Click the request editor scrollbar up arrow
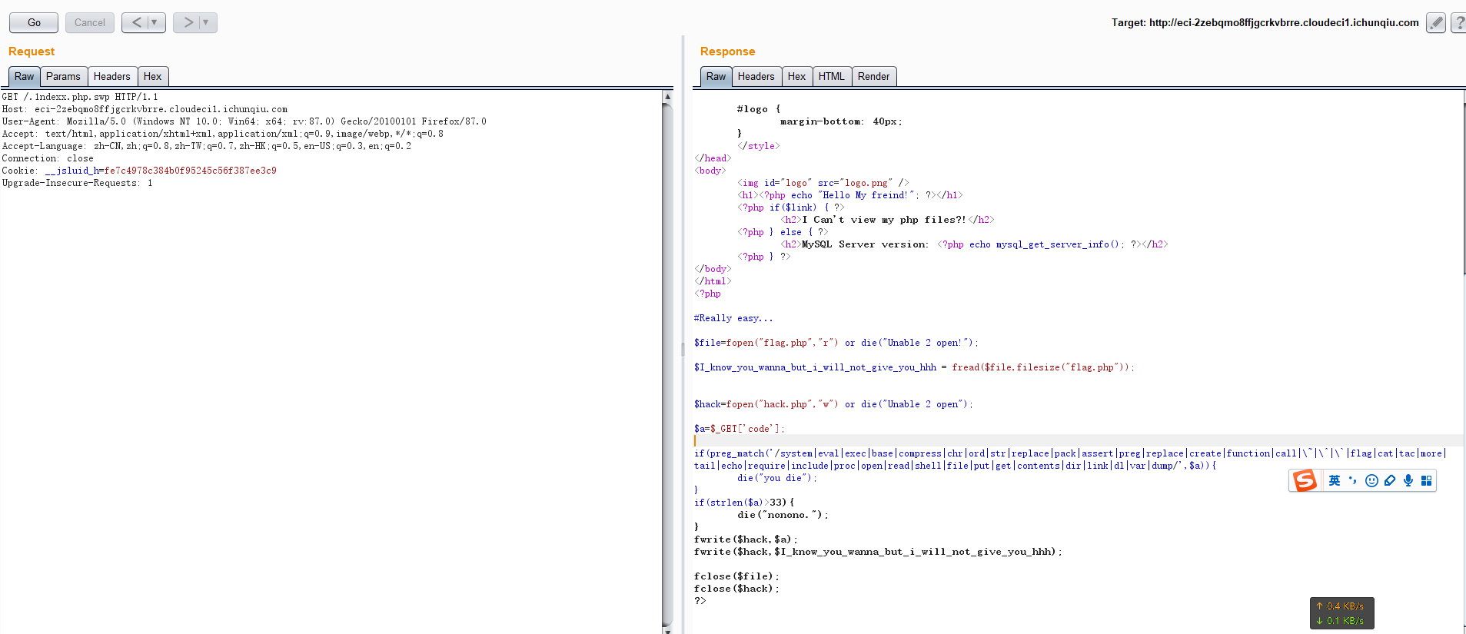The image size is (1466, 634). 667,97
